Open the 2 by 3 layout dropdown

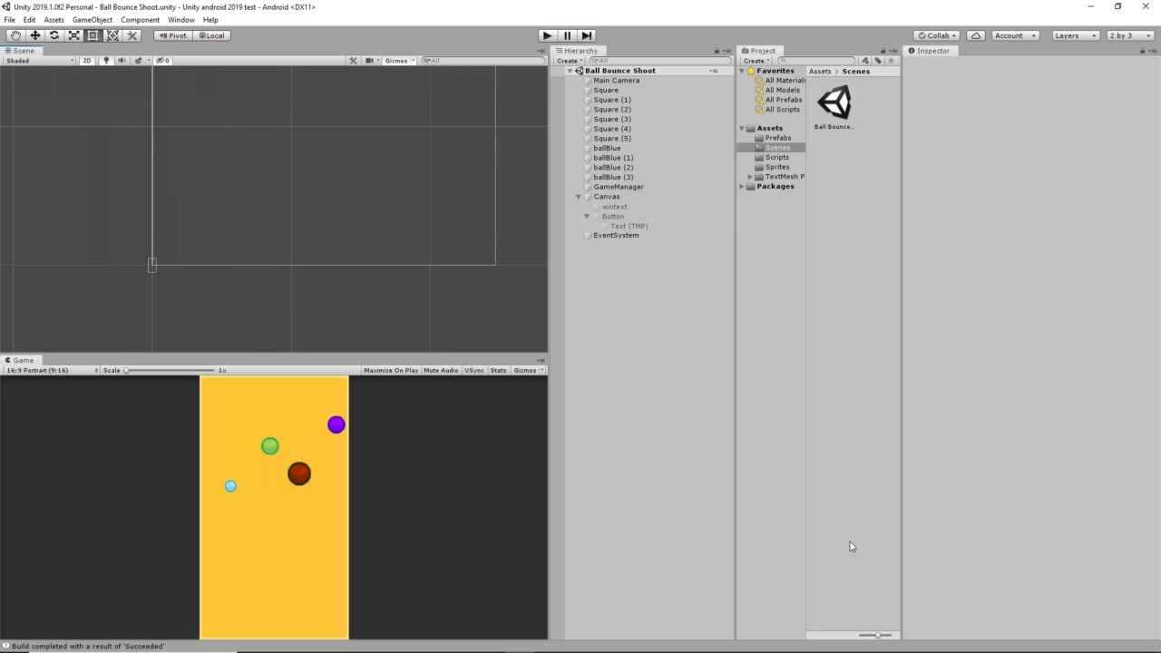pyautogui.click(x=1129, y=35)
